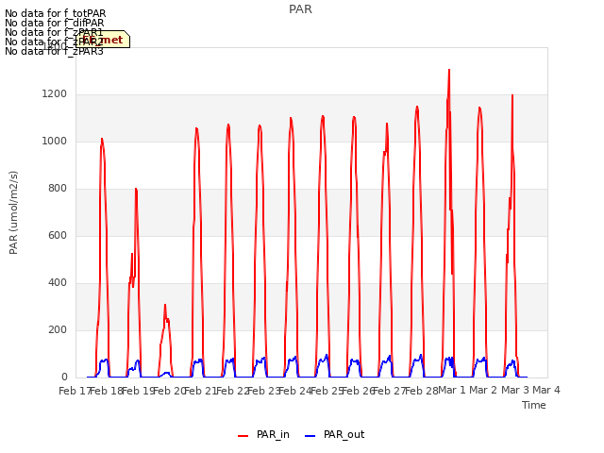Click the PAR_in peak on Feb 18
The width and height of the screenshot is (604, 453).
102,139
